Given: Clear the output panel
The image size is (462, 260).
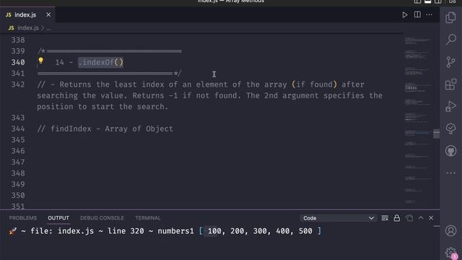Looking at the screenshot, I should (x=385, y=218).
